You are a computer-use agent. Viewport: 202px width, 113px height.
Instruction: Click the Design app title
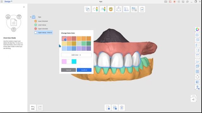pyautogui.click(x=8, y=2)
